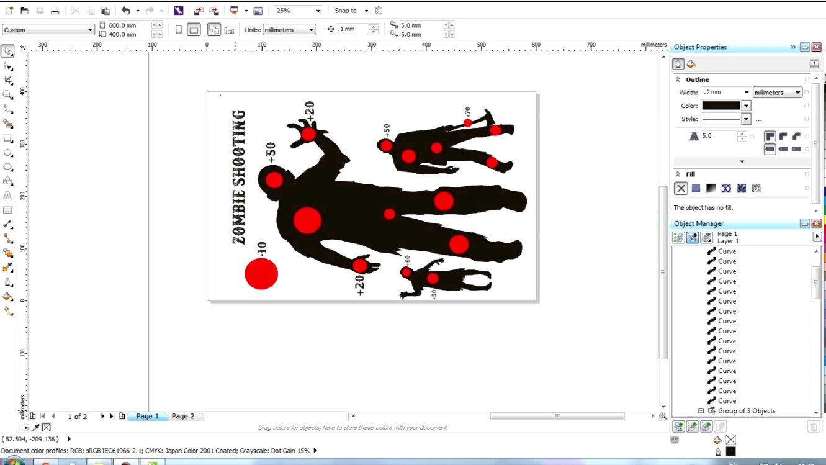Select the Shape tool in the toolbox
826x465 pixels.
[7, 66]
